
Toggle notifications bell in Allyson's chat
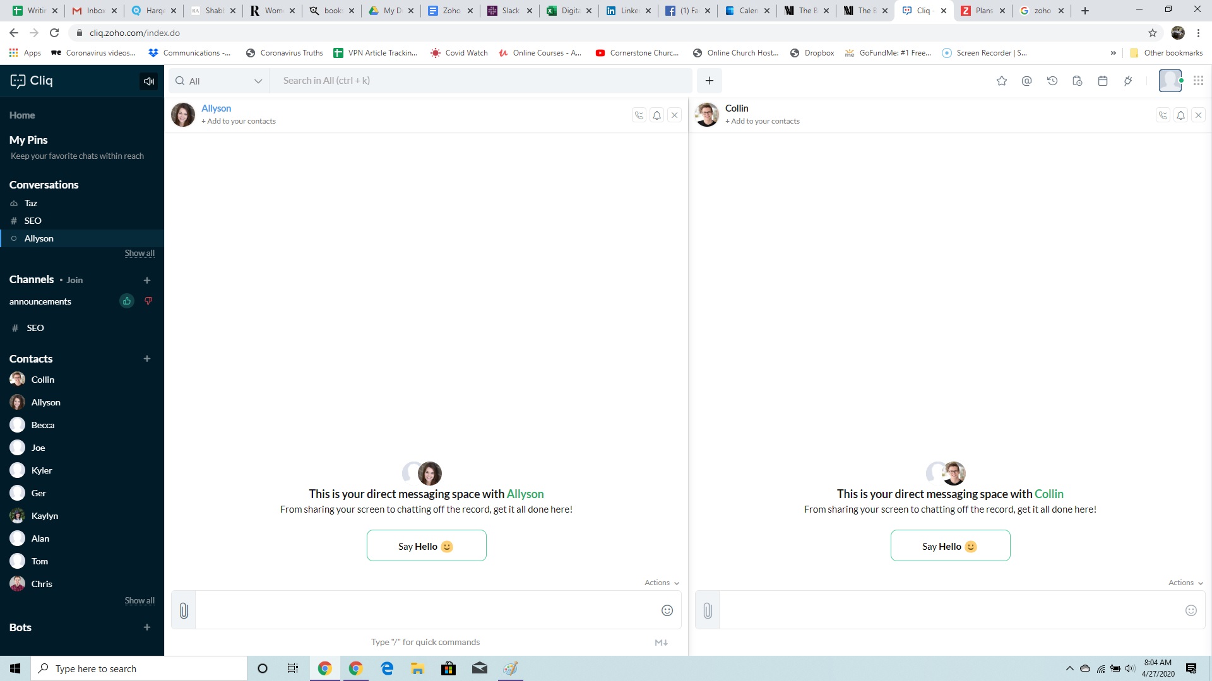click(x=657, y=115)
